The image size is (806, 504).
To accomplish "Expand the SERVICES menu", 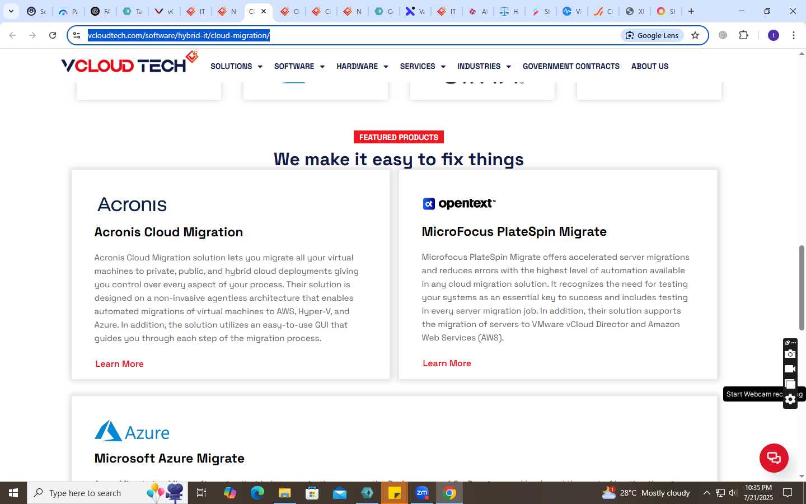I will [423, 66].
